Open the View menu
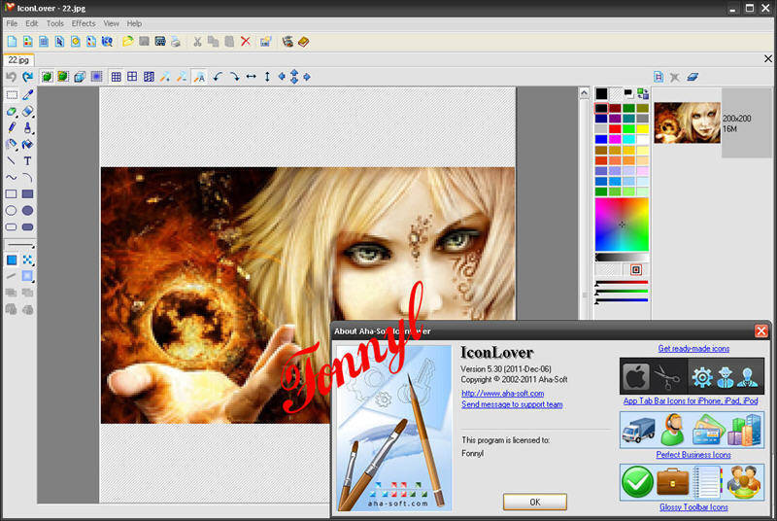 click(x=111, y=23)
